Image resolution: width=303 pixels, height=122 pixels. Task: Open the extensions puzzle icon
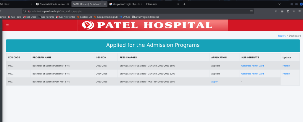pos(288,11)
